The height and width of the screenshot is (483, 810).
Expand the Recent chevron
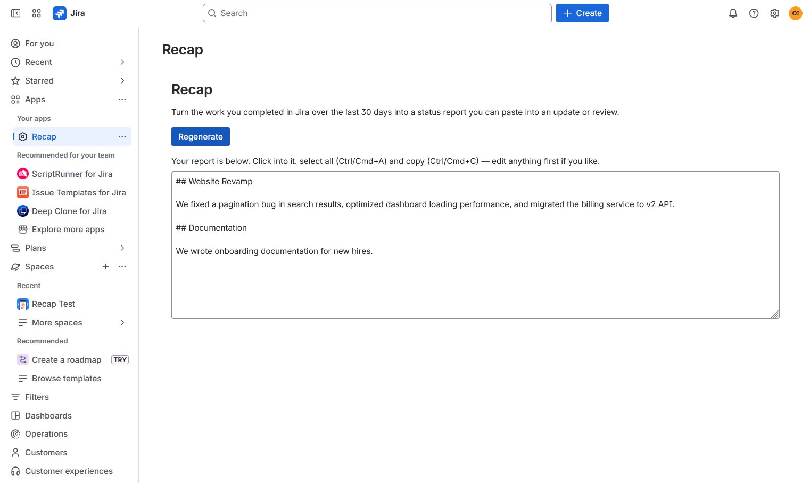(122, 62)
